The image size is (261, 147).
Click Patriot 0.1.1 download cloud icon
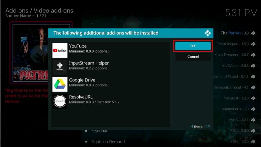253,76
